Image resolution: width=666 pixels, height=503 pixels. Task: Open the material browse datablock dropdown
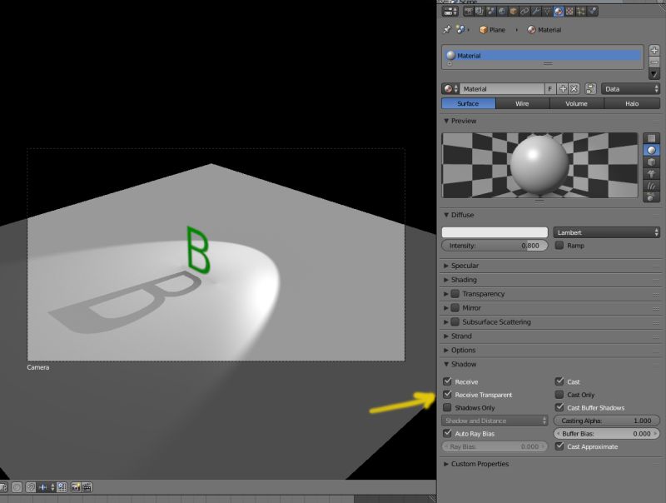[x=450, y=89]
